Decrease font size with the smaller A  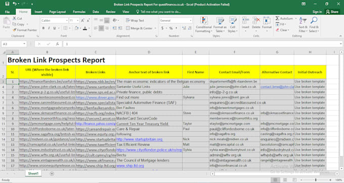(88, 20)
